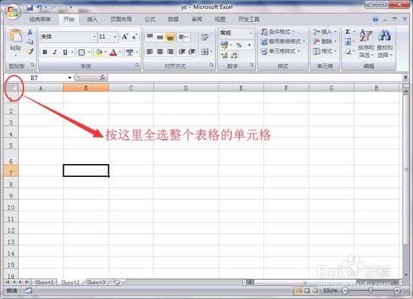Apply percent style
Screen dimensions: 413x299
coord(239,45)
